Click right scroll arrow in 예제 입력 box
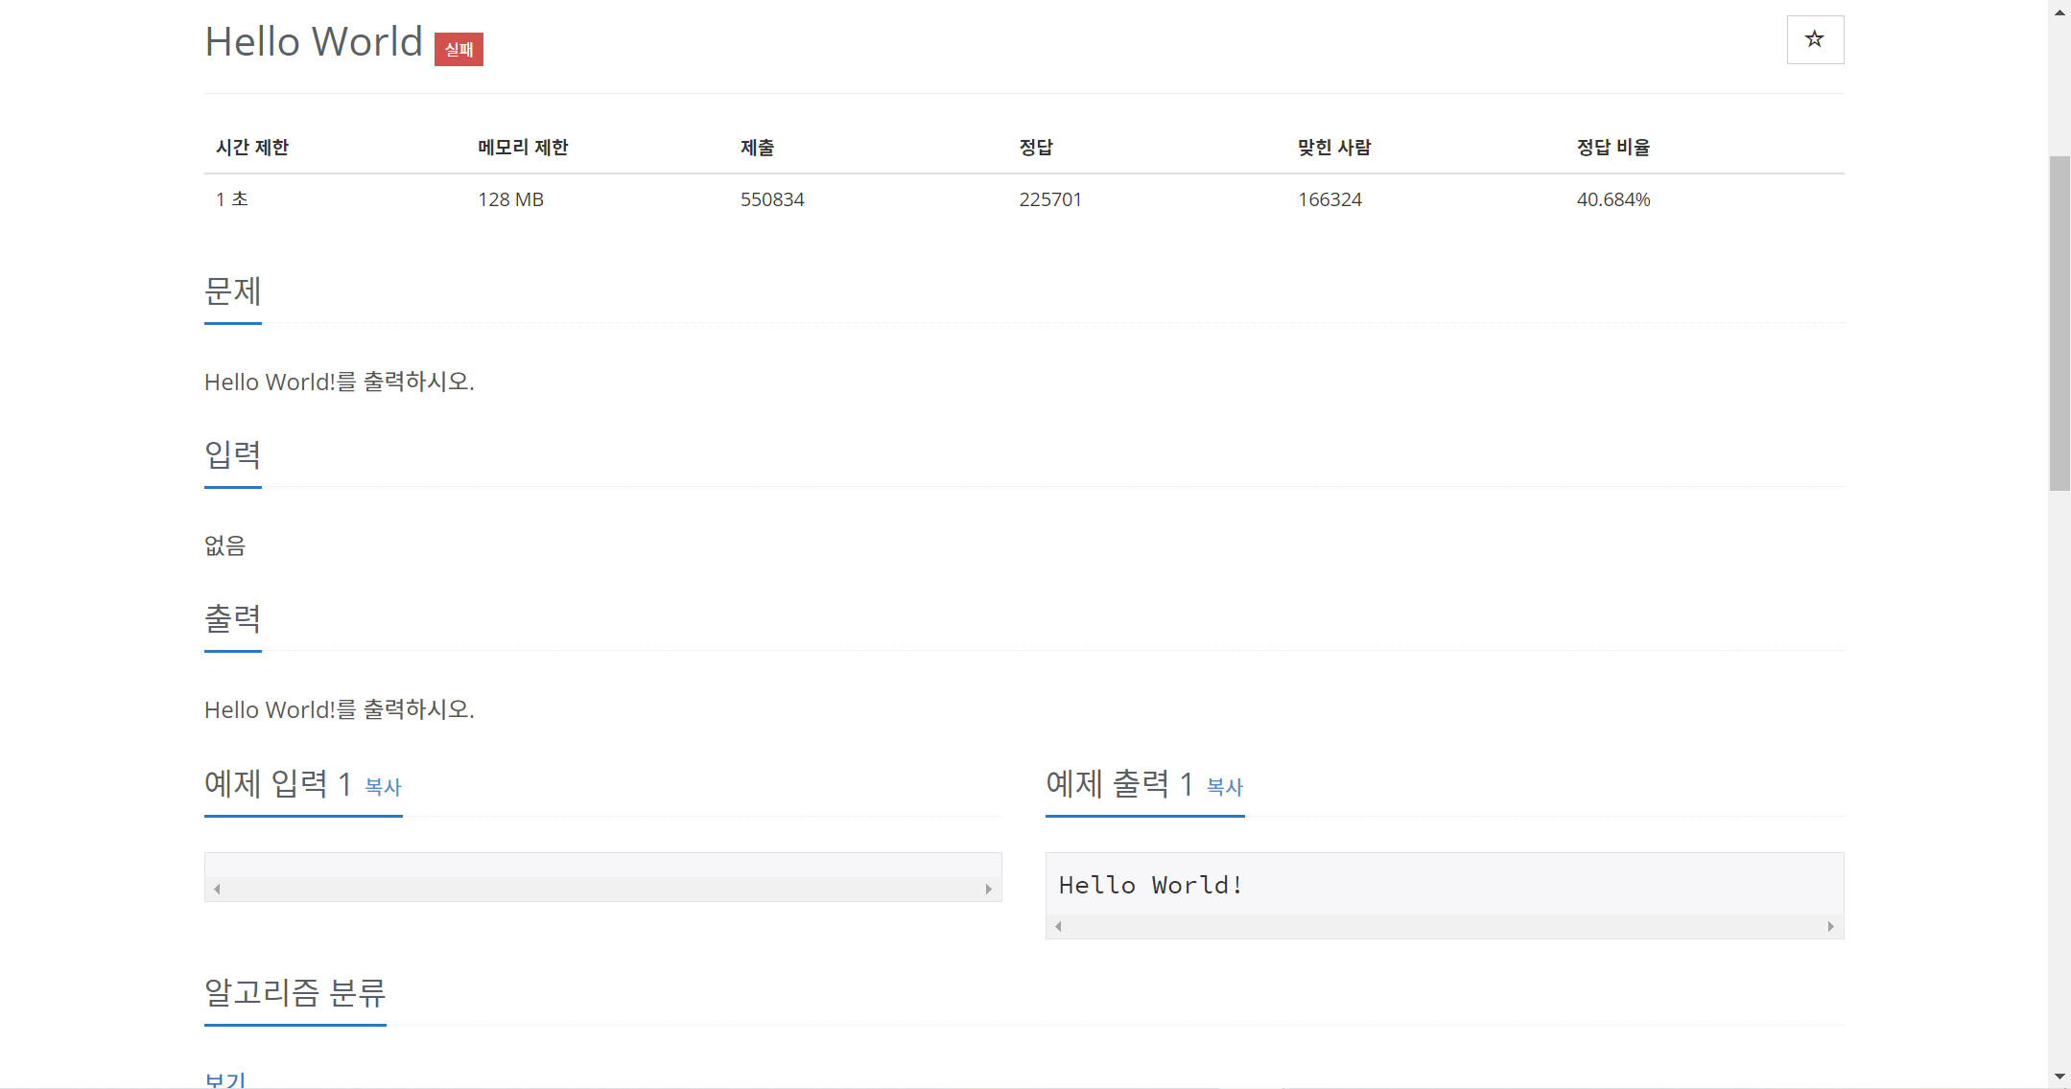This screenshot has height=1089, width=2071. pos(988,890)
